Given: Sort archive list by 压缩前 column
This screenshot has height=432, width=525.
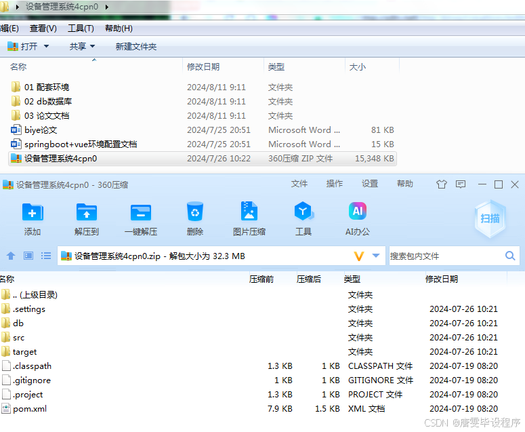Looking at the screenshot, I should [261, 279].
